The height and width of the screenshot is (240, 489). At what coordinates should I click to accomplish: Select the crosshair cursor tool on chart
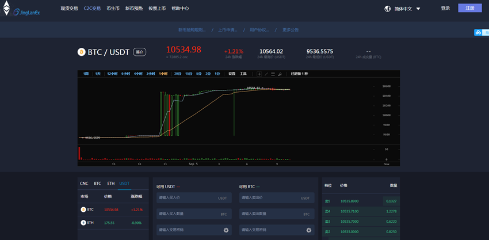(x=259, y=74)
